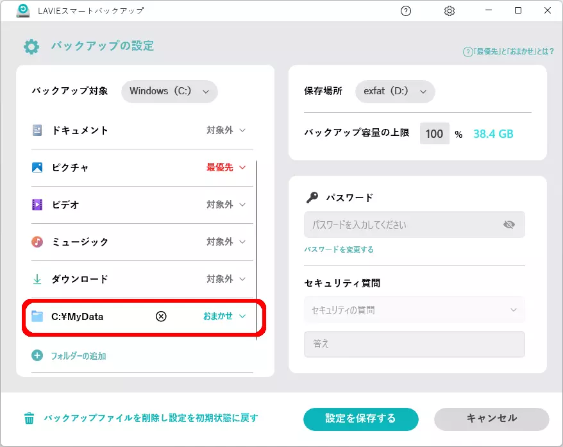The width and height of the screenshot is (563, 447).
Task: Click the ドキュメント row label
Action: (x=80, y=130)
